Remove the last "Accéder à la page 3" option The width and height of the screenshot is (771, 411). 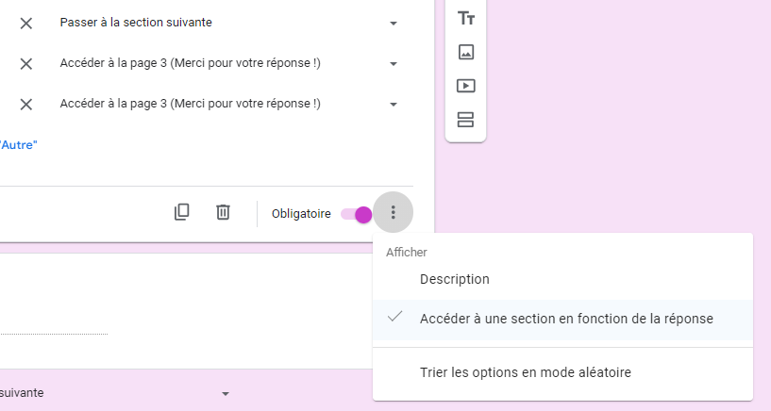point(26,104)
